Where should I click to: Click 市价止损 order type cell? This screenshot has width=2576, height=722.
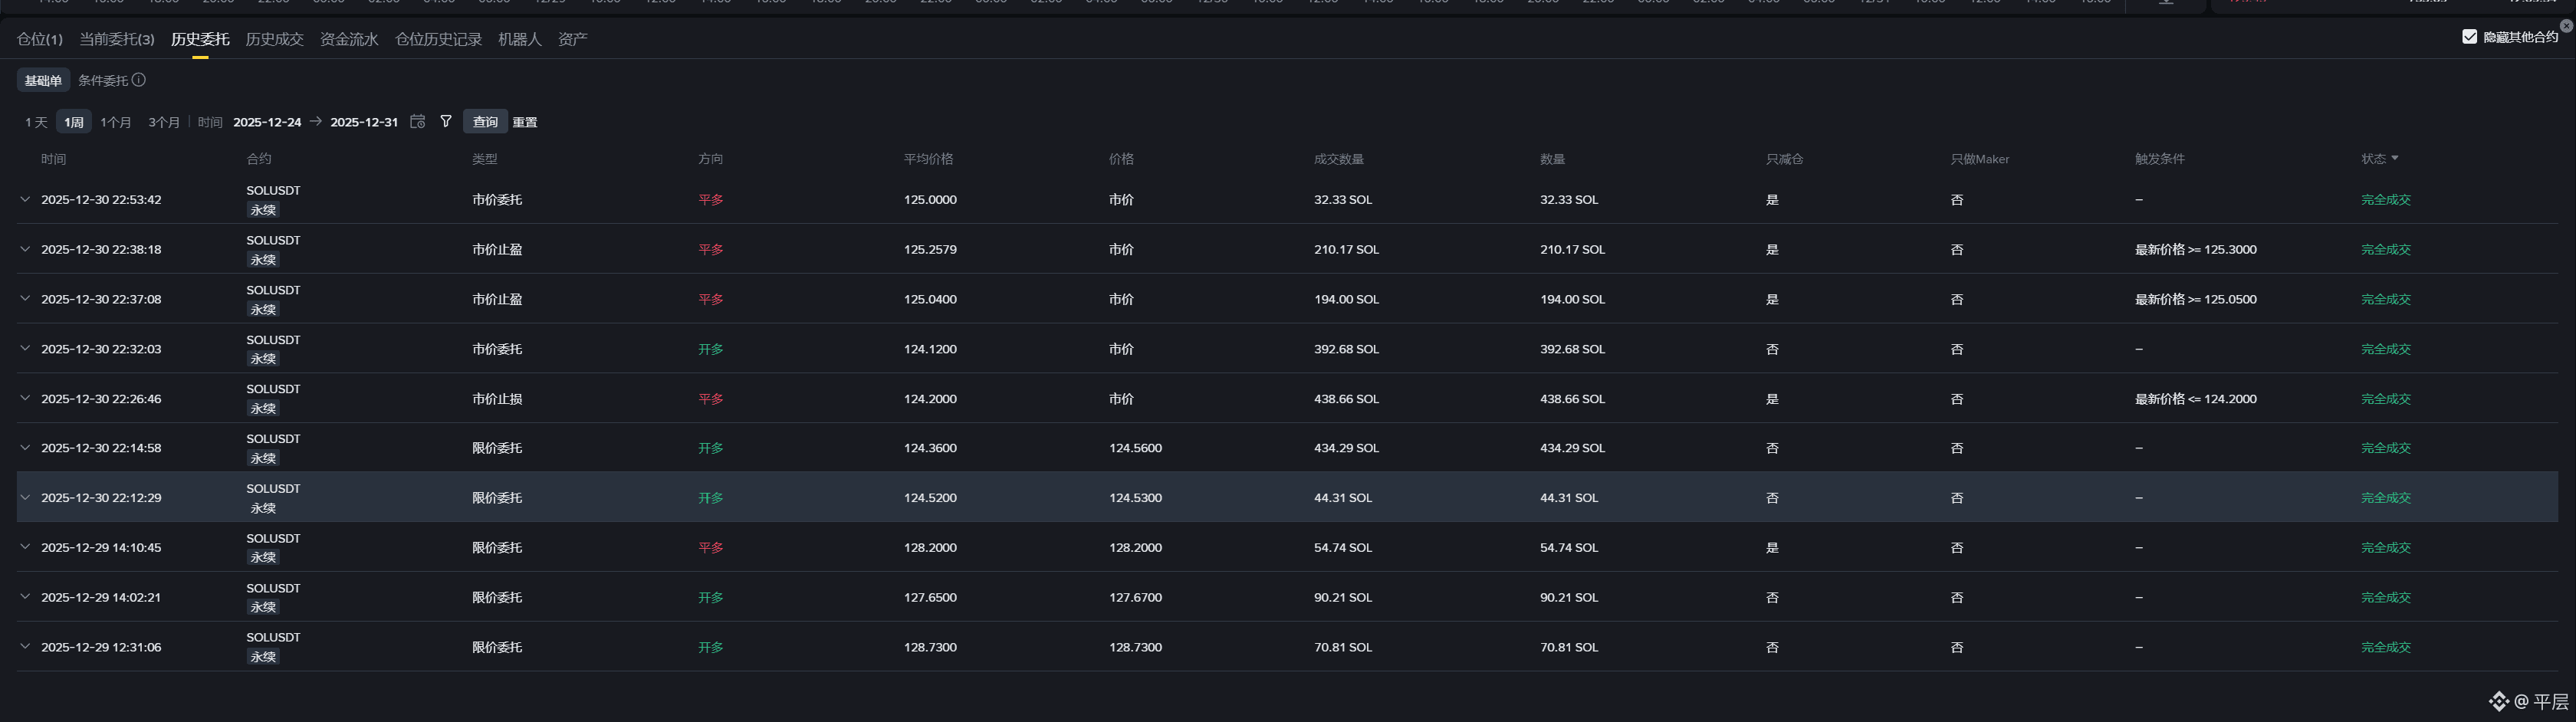pos(497,398)
